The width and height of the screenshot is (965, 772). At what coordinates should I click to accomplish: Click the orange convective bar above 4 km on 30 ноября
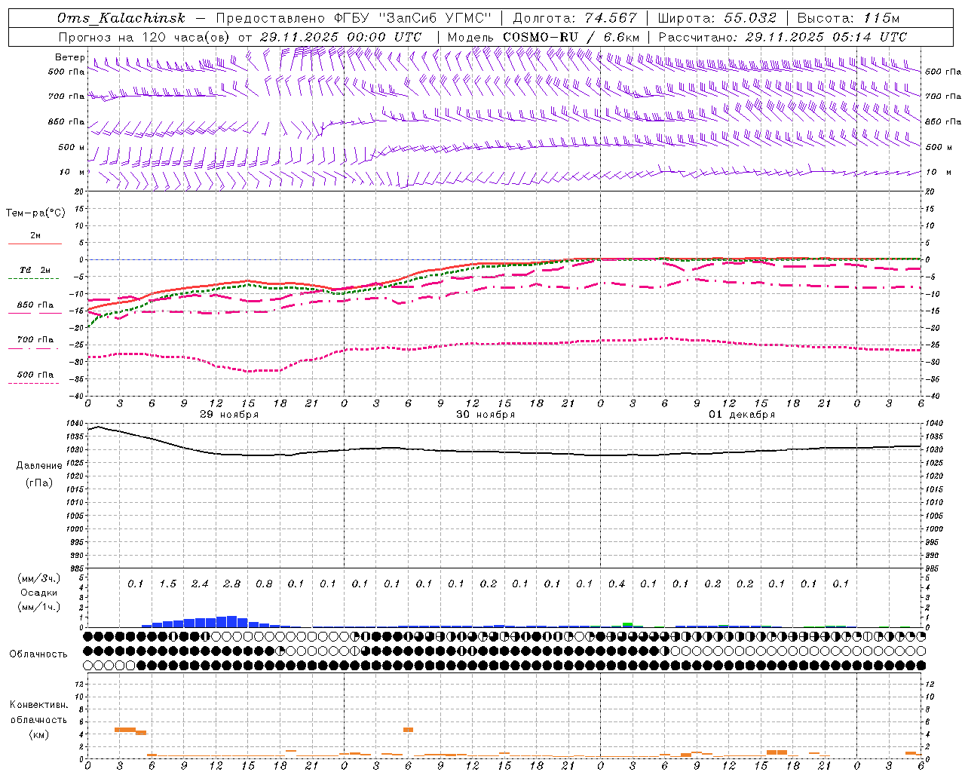tap(408, 729)
